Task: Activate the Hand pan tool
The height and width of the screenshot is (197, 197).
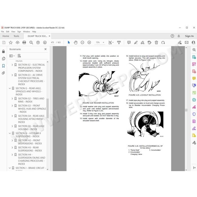Action: (x=76, y=42)
